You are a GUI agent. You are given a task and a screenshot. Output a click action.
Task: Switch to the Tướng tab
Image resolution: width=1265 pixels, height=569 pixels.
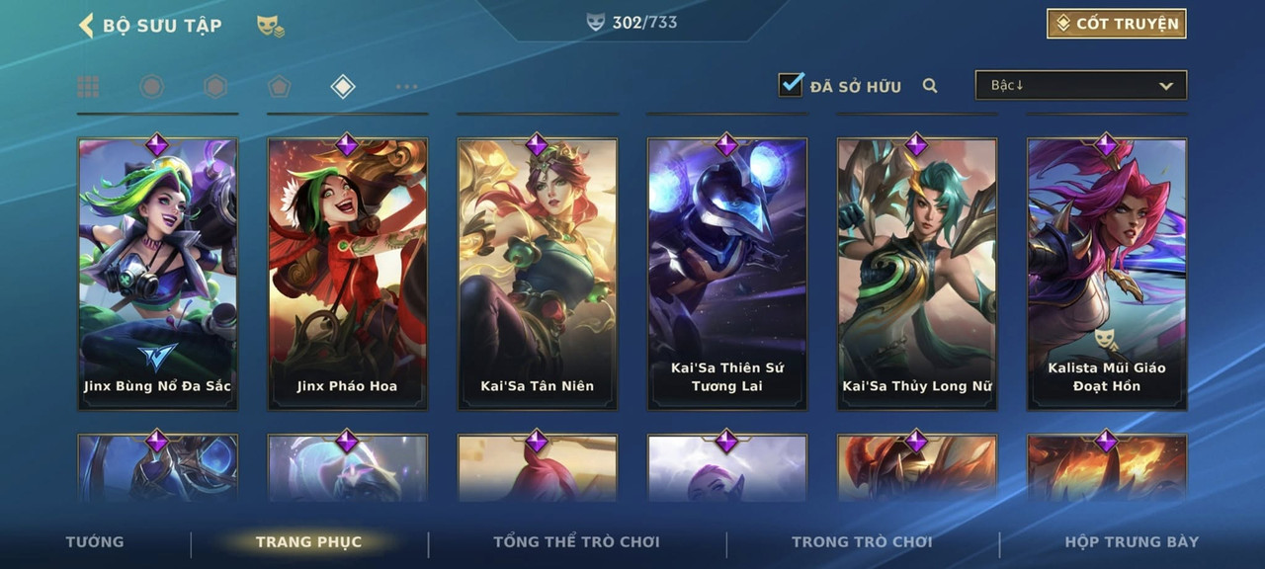(x=95, y=541)
